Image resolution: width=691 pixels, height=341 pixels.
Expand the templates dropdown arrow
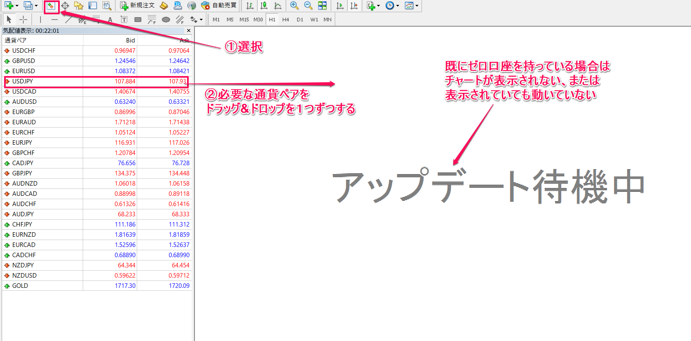click(417, 6)
